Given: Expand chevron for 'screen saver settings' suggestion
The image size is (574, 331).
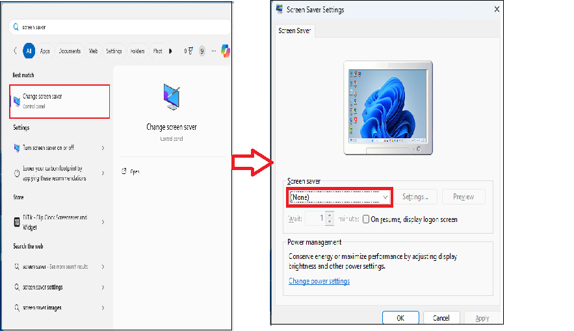Looking at the screenshot, I should tap(103, 287).
